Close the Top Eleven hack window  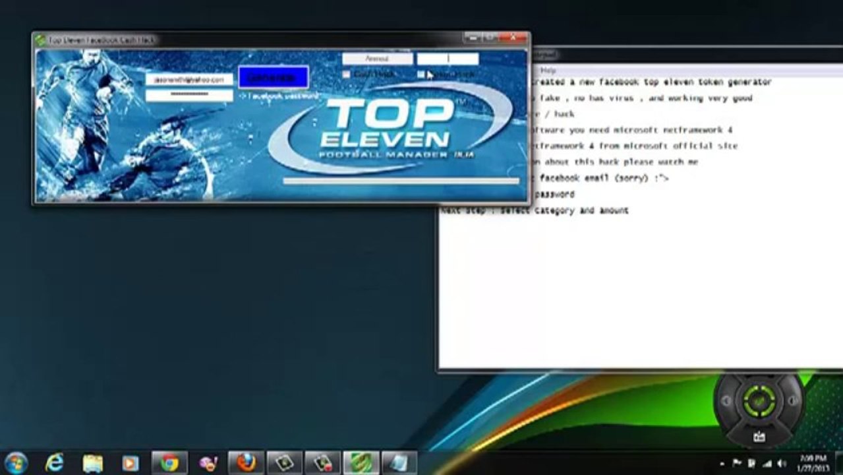[513, 38]
